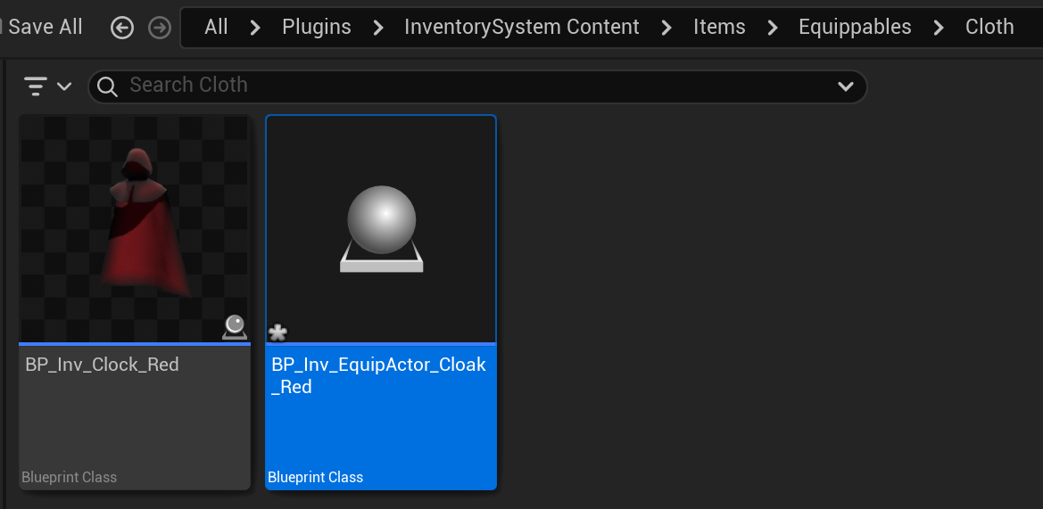Screen dimensions: 1043x509
Task: Click the thumbnail-edit badge on BP_Inv_Clock_Red
Action: click(235, 327)
